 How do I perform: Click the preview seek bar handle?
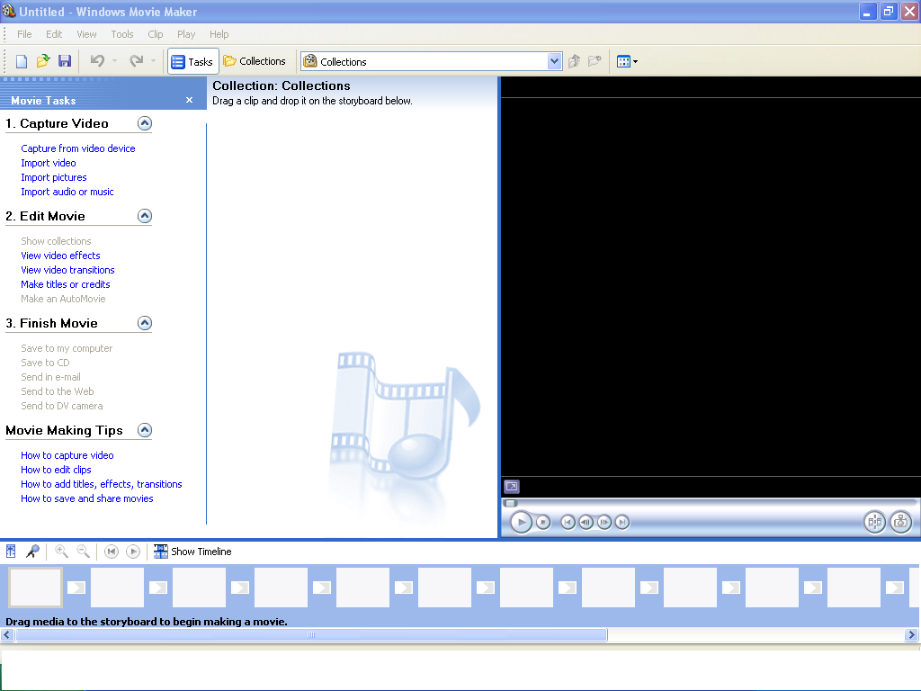pyautogui.click(x=511, y=503)
